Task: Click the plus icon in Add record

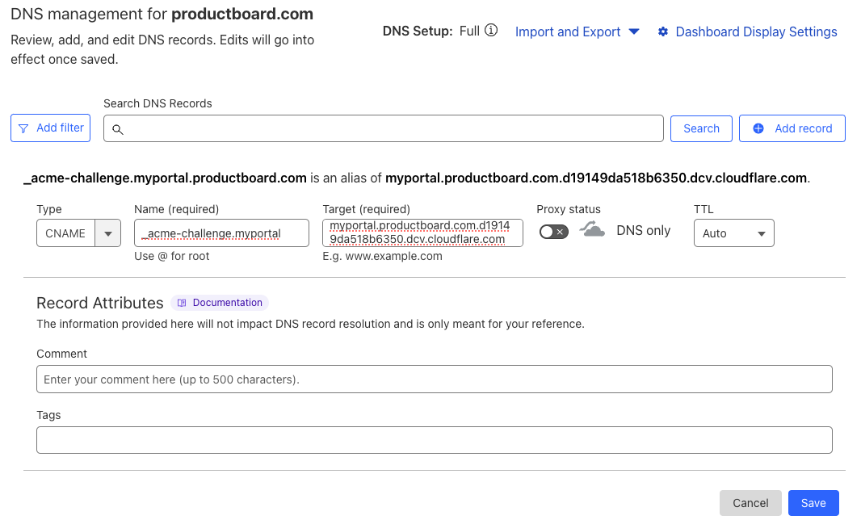Action: pos(758,128)
